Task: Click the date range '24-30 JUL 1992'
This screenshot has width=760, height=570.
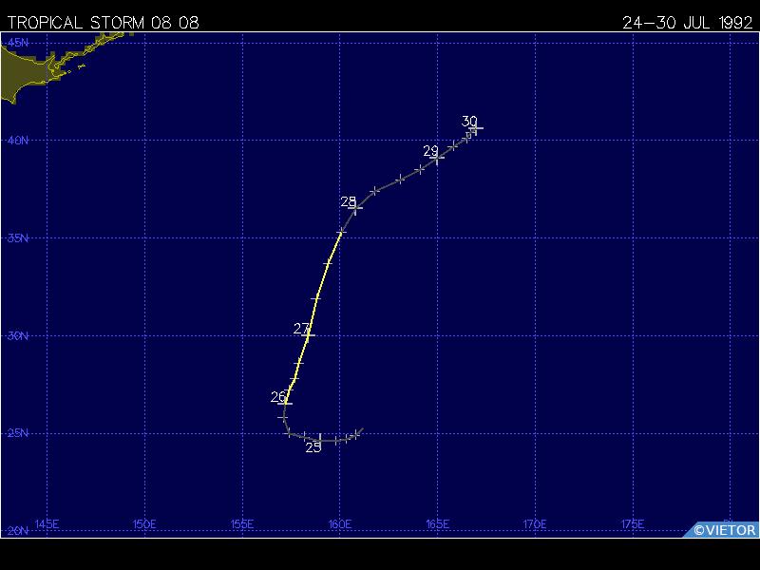Action: tap(687, 22)
